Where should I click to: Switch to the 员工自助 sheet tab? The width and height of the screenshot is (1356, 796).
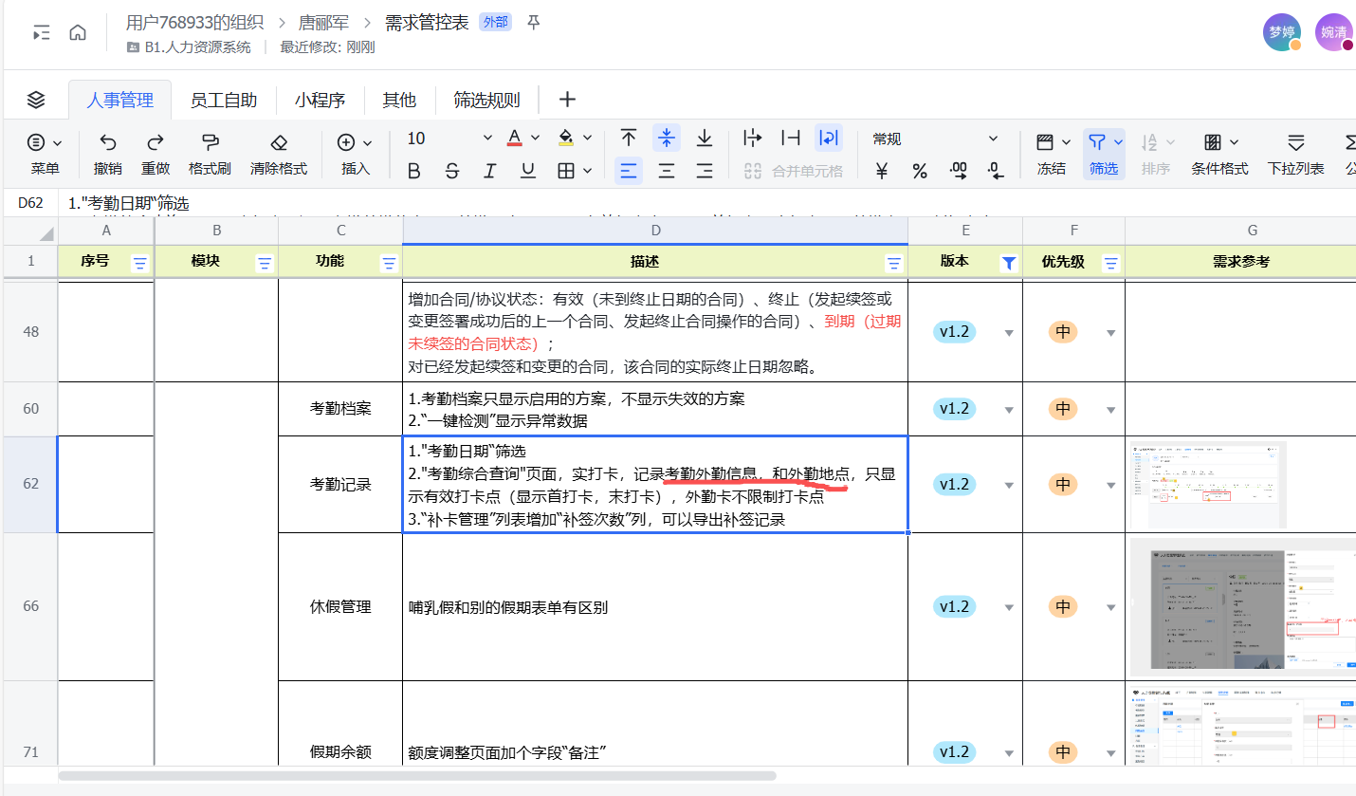(x=224, y=100)
